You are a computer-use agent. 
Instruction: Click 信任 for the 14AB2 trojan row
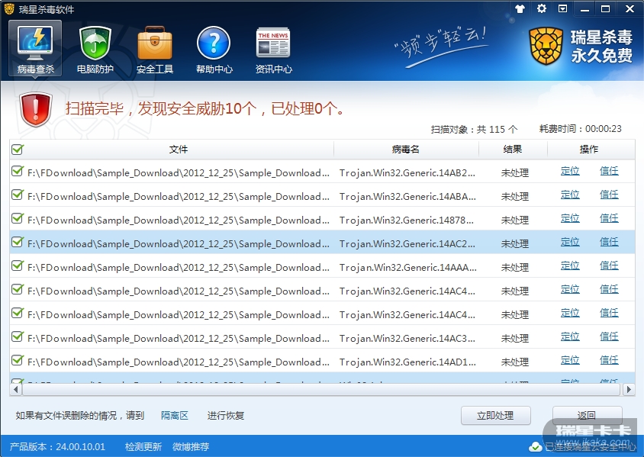pyautogui.click(x=609, y=171)
